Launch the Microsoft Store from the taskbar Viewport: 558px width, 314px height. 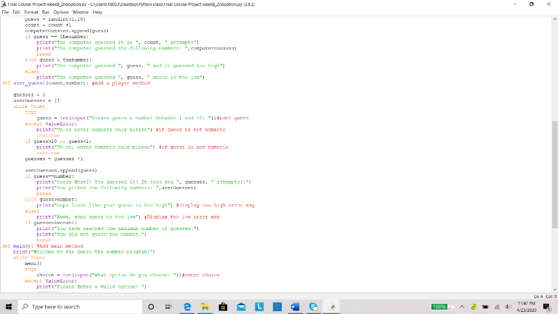223,306
